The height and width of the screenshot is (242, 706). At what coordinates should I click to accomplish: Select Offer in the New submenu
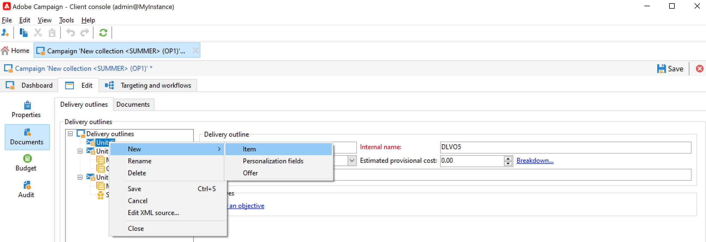(279, 173)
